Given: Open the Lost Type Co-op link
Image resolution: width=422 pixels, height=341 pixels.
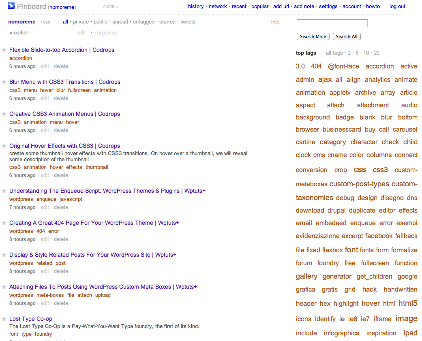Looking at the screenshot, I should click(x=31, y=319).
